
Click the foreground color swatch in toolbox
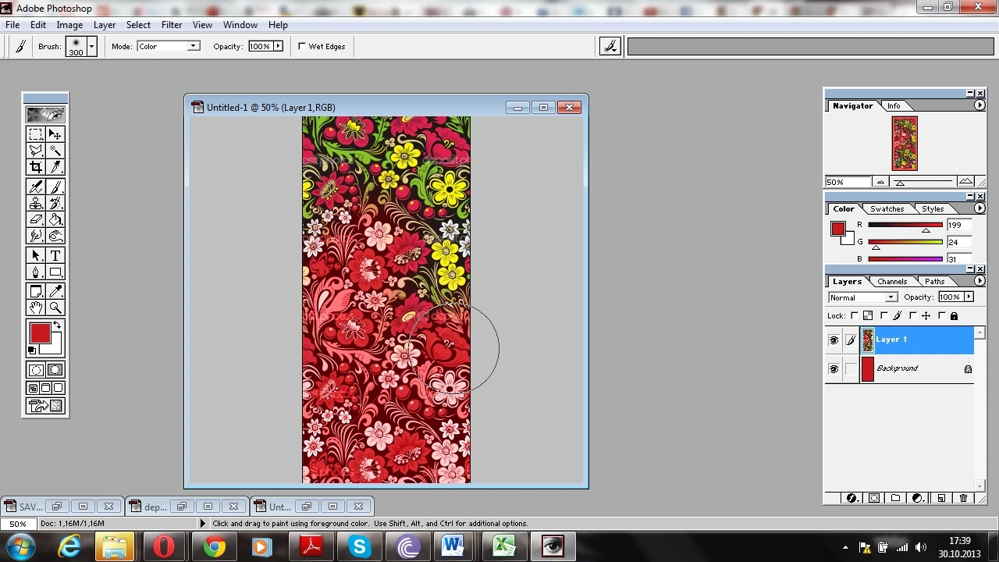click(x=40, y=334)
